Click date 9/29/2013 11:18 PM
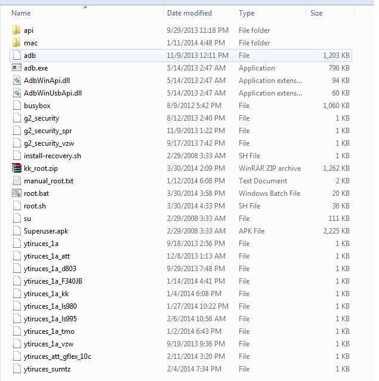This screenshot has height=381, width=379. click(198, 30)
